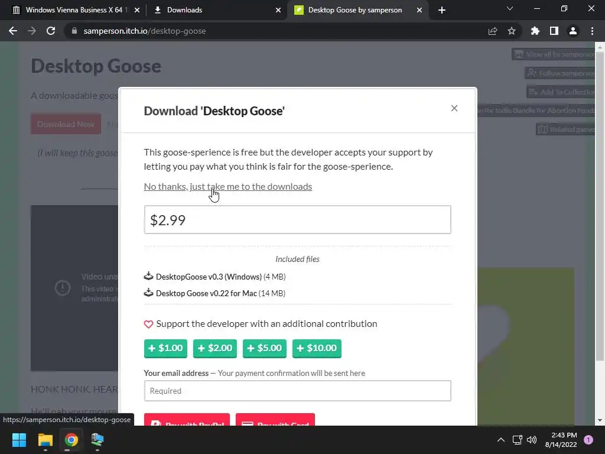Go back to the previous page
The image size is (605, 454).
[13, 31]
